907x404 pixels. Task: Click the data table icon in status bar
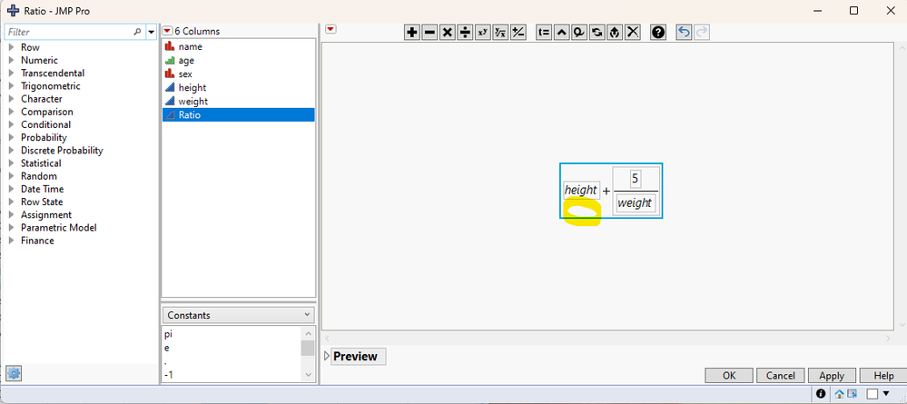(x=852, y=394)
